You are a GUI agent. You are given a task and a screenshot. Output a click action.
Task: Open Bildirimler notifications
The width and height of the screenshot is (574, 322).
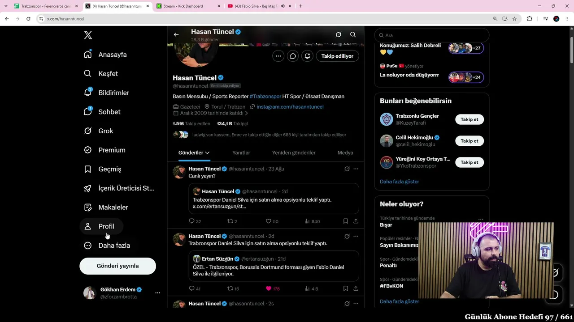107,93
